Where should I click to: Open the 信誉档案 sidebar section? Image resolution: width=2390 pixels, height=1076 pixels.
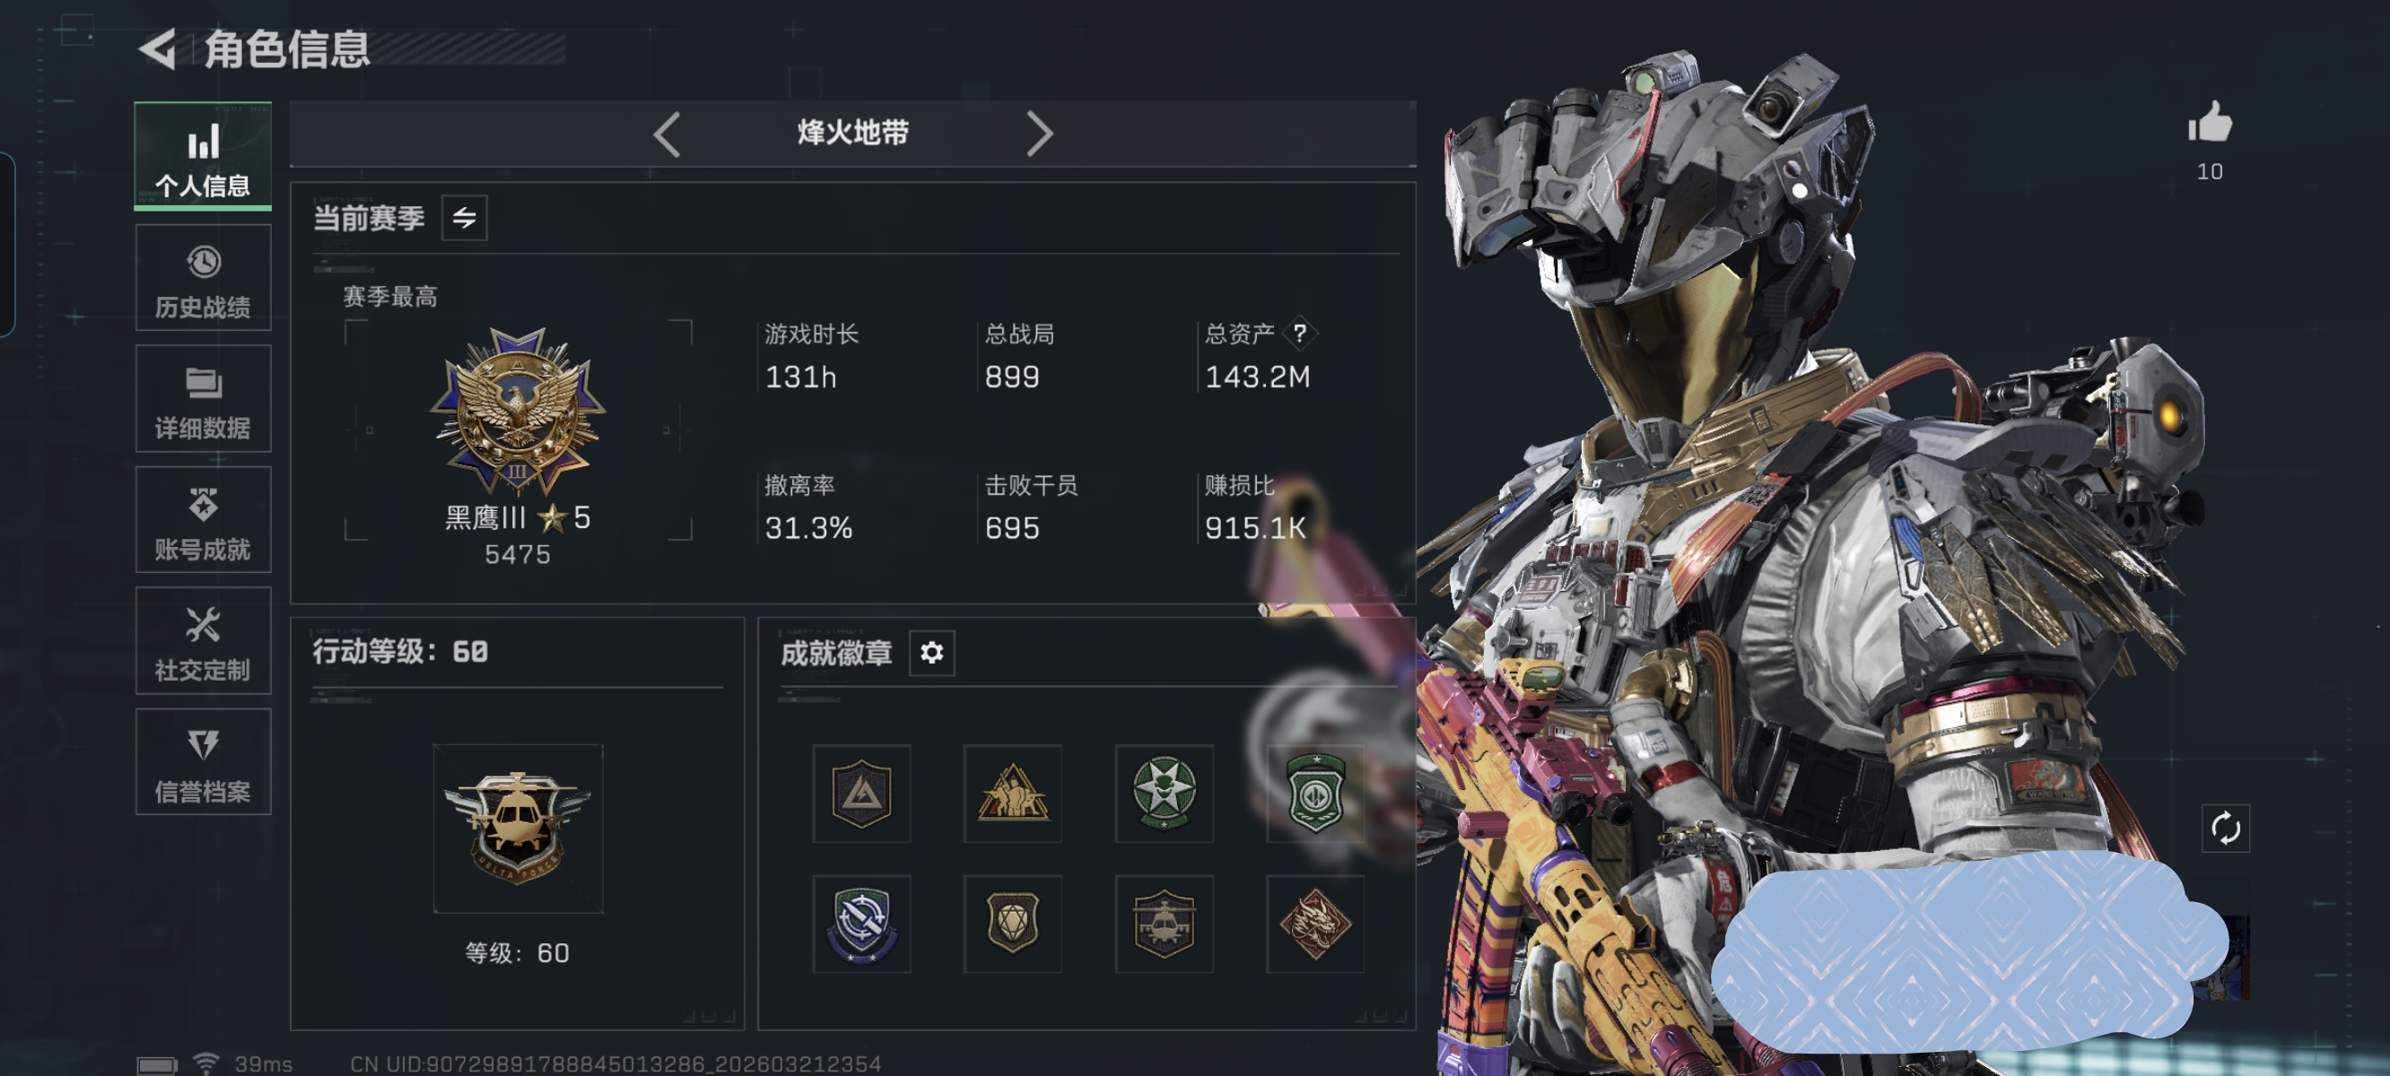tap(203, 762)
